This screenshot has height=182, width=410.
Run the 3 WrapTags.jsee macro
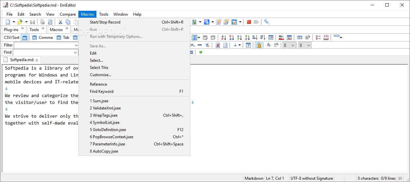tap(134, 115)
